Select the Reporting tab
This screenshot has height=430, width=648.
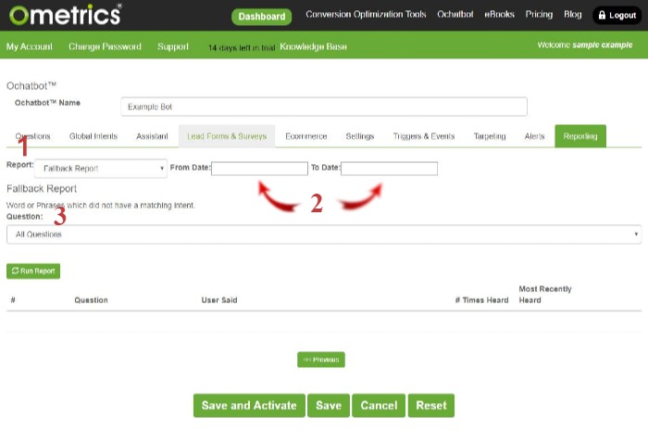[580, 136]
